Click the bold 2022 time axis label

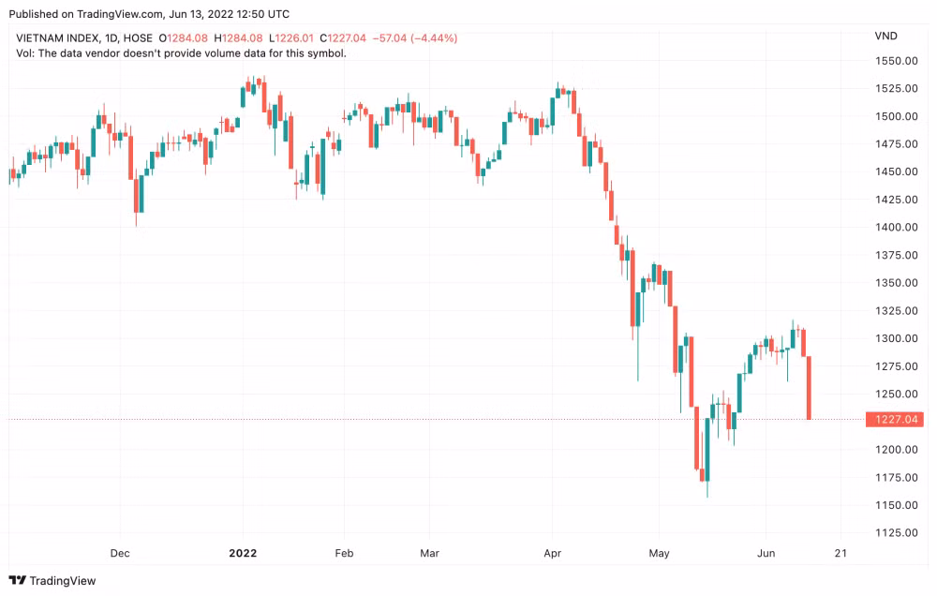243,553
